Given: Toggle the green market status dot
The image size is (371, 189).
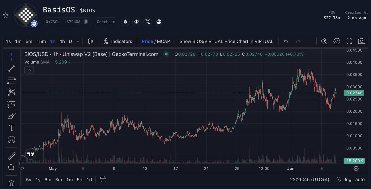Looking at the screenshot, I should [166, 54].
